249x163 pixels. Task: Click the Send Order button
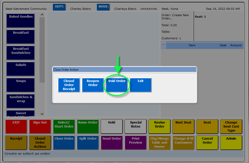112,142
